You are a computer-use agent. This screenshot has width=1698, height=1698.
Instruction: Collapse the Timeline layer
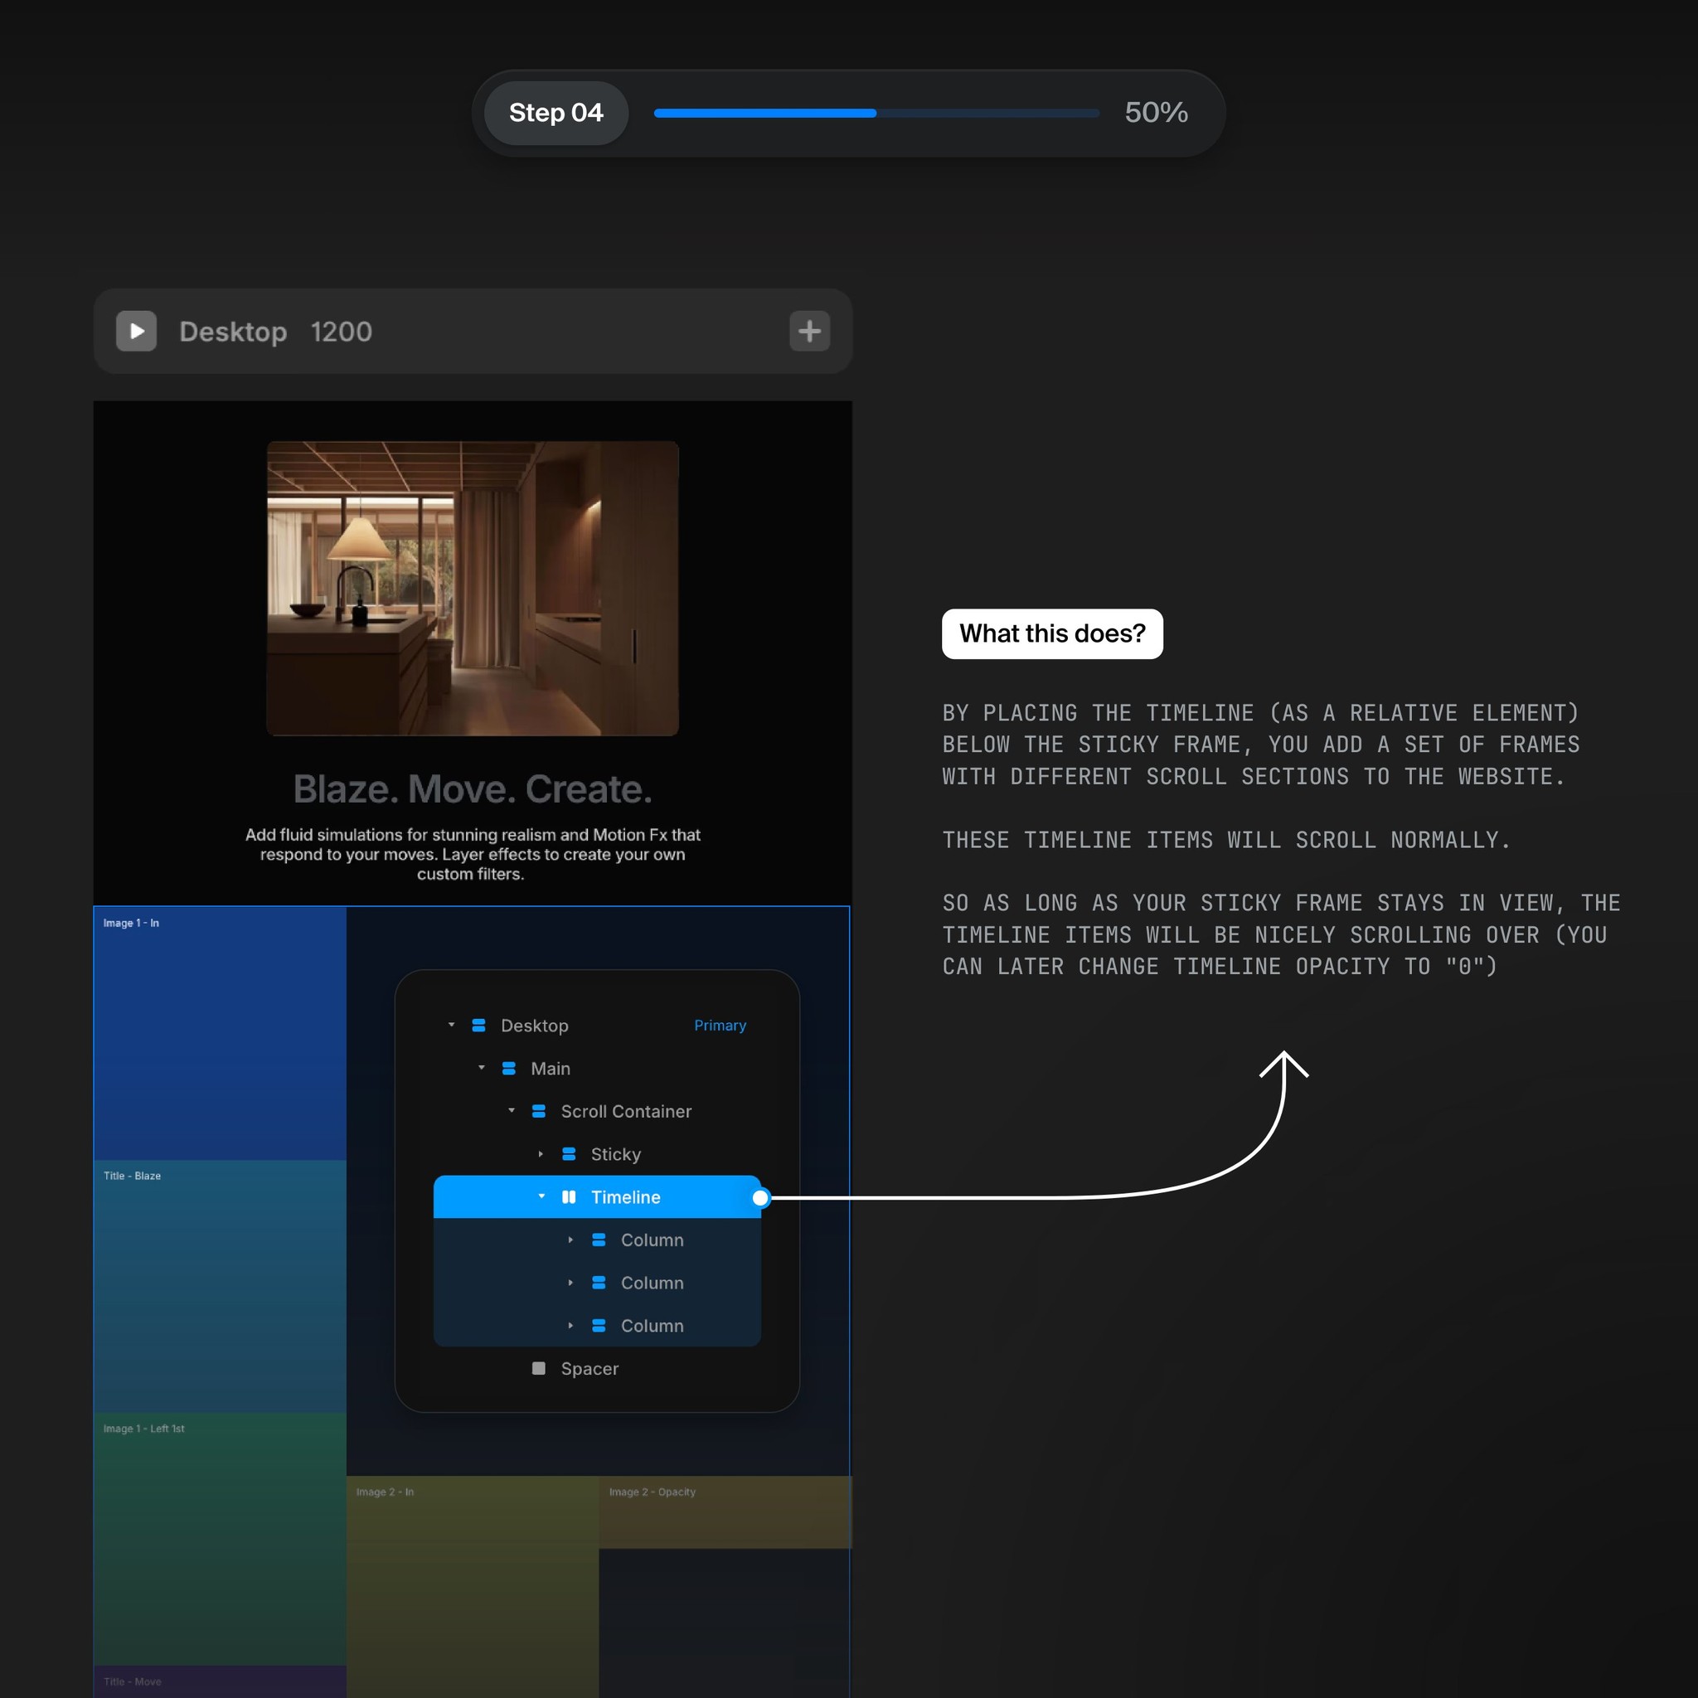[x=541, y=1197]
